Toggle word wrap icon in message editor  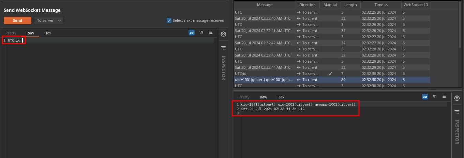[x=192, y=33]
